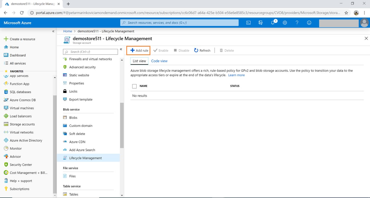Open Azure Cosmos DB from the sidebar

tap(20, 100)
